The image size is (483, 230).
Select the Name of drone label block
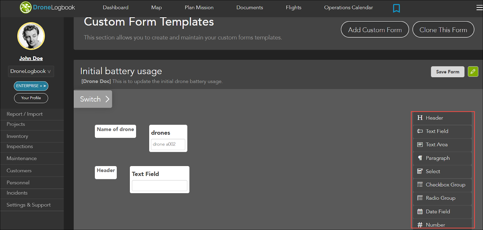(x=115, y=131)
